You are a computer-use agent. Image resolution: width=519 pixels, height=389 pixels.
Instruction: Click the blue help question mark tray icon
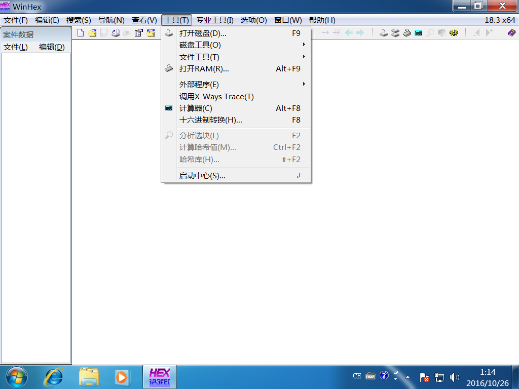[384, 375]
